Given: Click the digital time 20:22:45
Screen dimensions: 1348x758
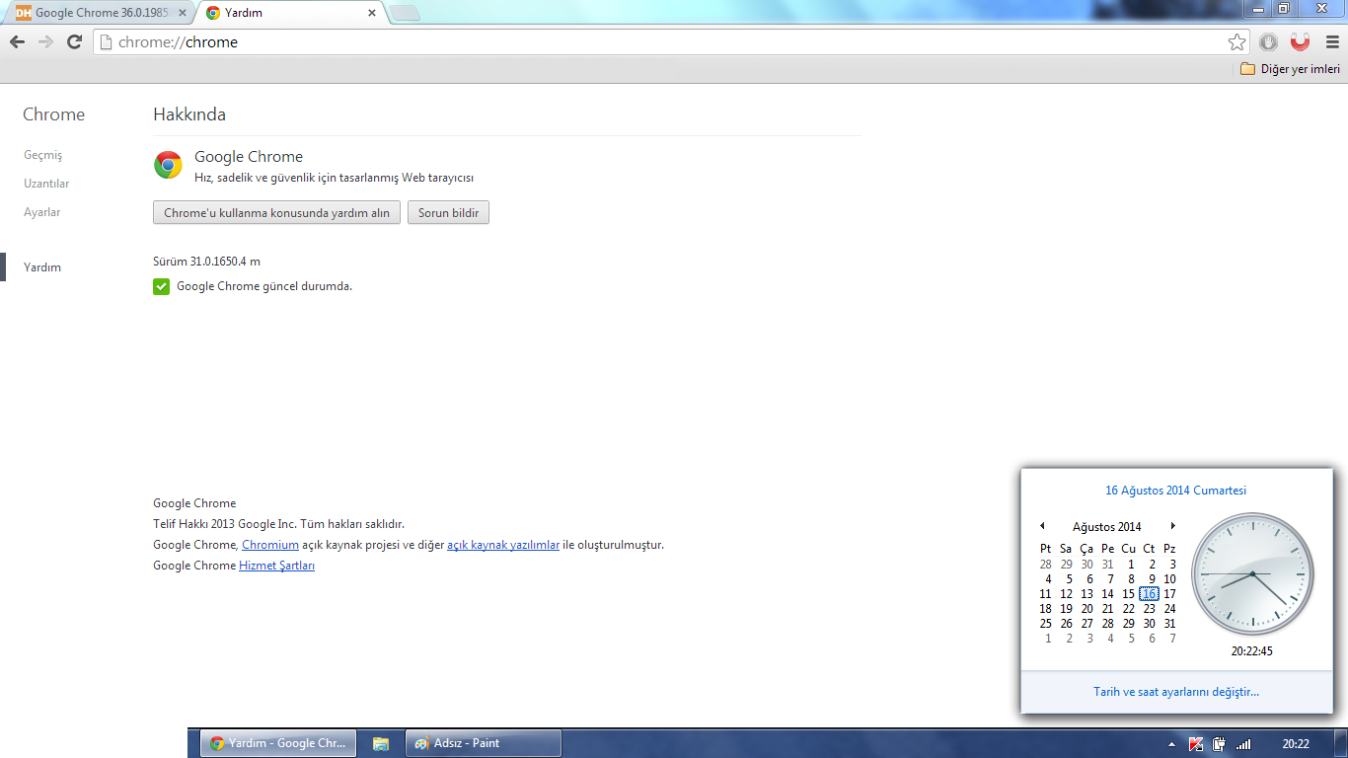Looking at the screenshot, I should [x=1252, y=651].
